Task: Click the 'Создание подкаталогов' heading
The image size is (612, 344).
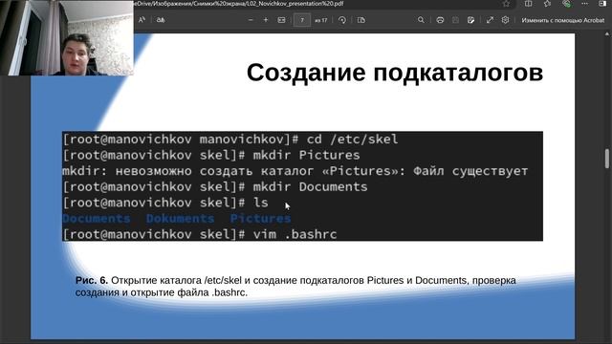Action: point(395,73)
